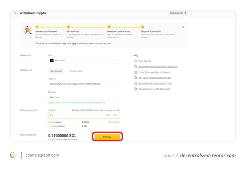Open Why Has My Withdrawal Not Arrived
The image size is (246, 169).
click(155, 78)
